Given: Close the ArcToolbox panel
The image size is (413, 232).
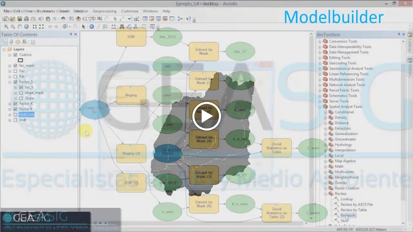Looking at the screenshot, I should pyautogui.click(x=403, y=35).
